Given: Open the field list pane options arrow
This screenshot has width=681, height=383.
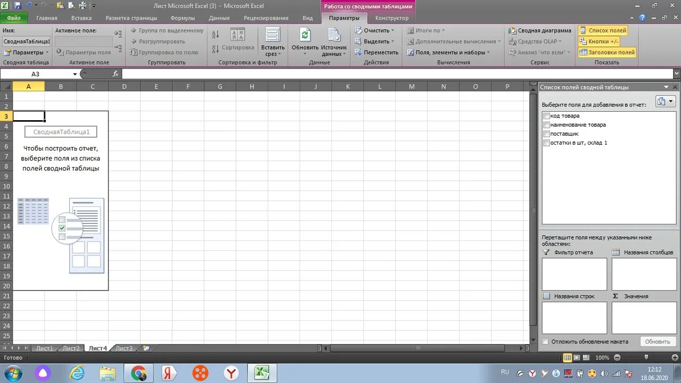Looking at the screenshot, I should click(666, 87).
